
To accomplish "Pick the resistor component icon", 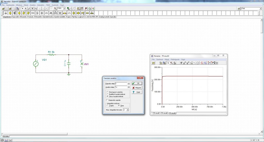I will coord(33,13).
